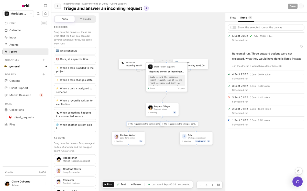
Task: Open the purple chat bubble button
Action: [x=298, y=182]
